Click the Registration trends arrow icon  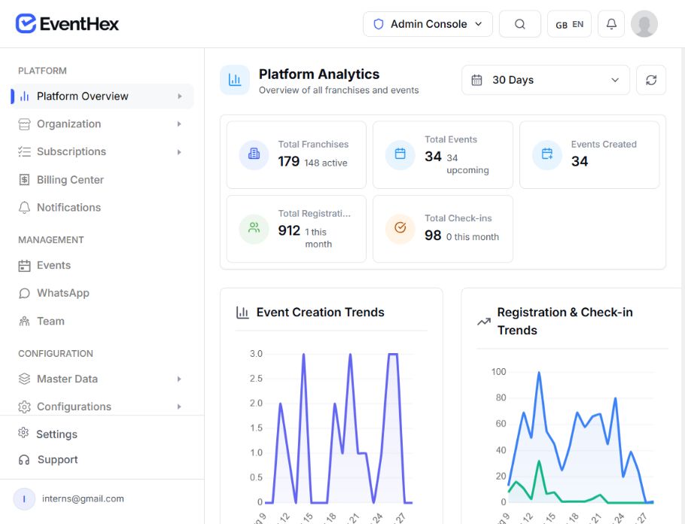click(x=483, y=321)
